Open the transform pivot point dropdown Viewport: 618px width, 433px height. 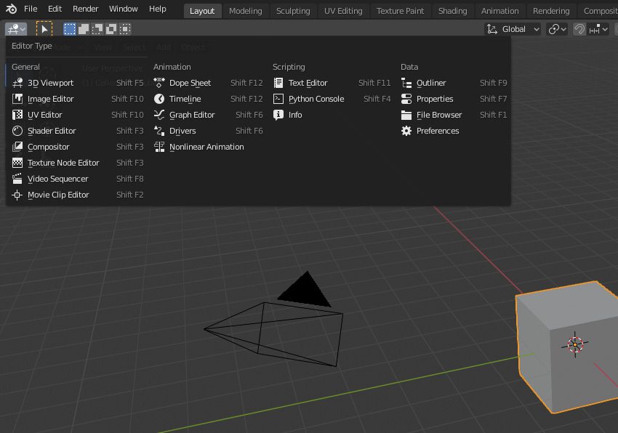point(557,29)
